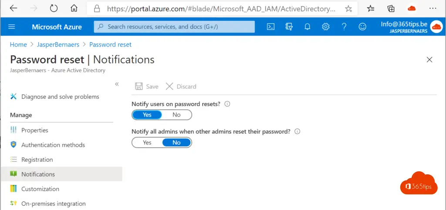Image resolution: width=446 pixels, height=210 pixels.
Task: Show info for Notify all admins setting
Action: click(297, 132)
